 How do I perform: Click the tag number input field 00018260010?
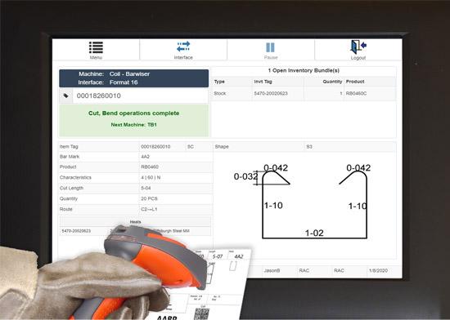pyautogui.click(x=141, y=96)
